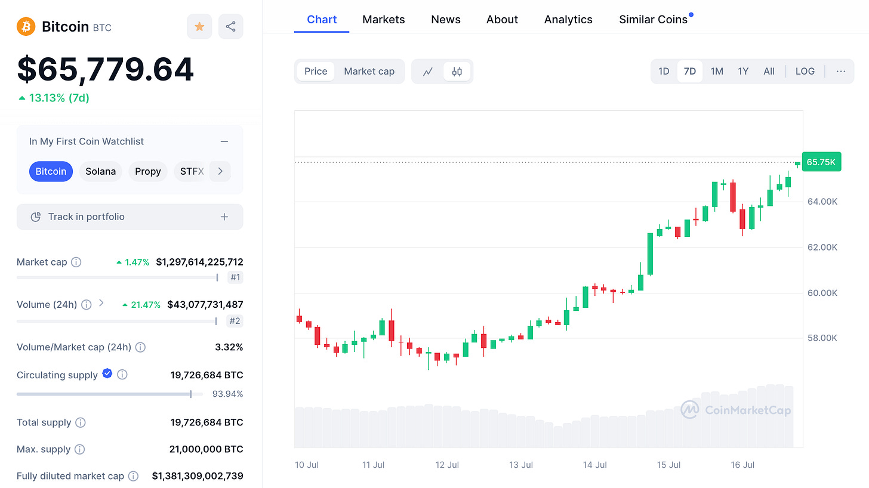Set chart range to All

769,72
